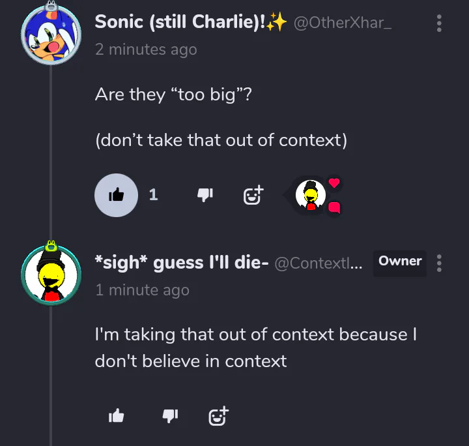Open the '1 minute ago' timestamp

pos(142,290)
